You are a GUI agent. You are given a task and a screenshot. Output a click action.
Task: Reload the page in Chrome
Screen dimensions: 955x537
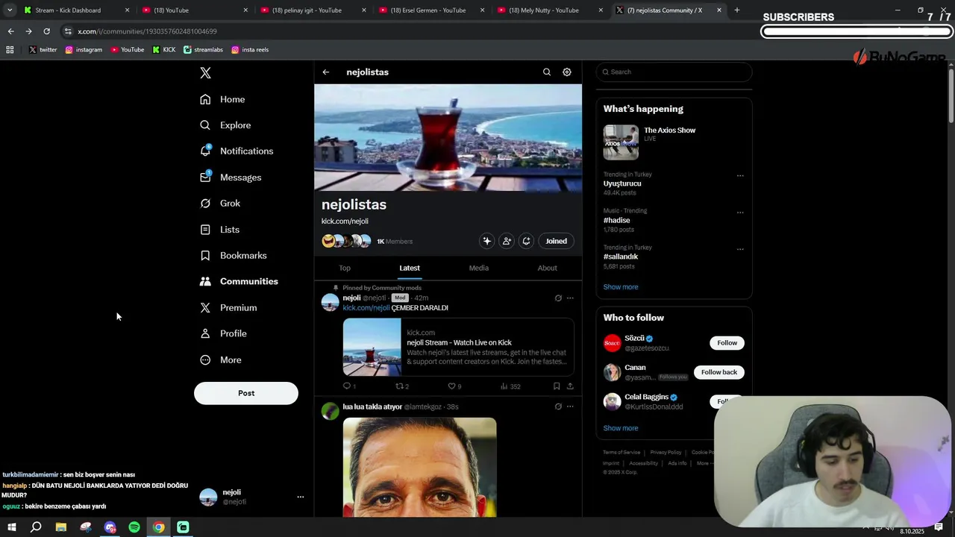[46, 31]
